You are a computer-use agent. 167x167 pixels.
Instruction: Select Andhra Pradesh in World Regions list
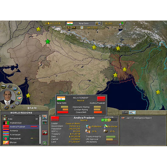[x=21, y=127]
